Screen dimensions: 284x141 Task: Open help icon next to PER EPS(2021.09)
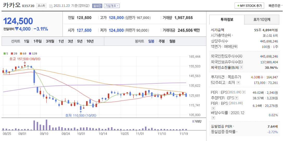click(244, 93)
